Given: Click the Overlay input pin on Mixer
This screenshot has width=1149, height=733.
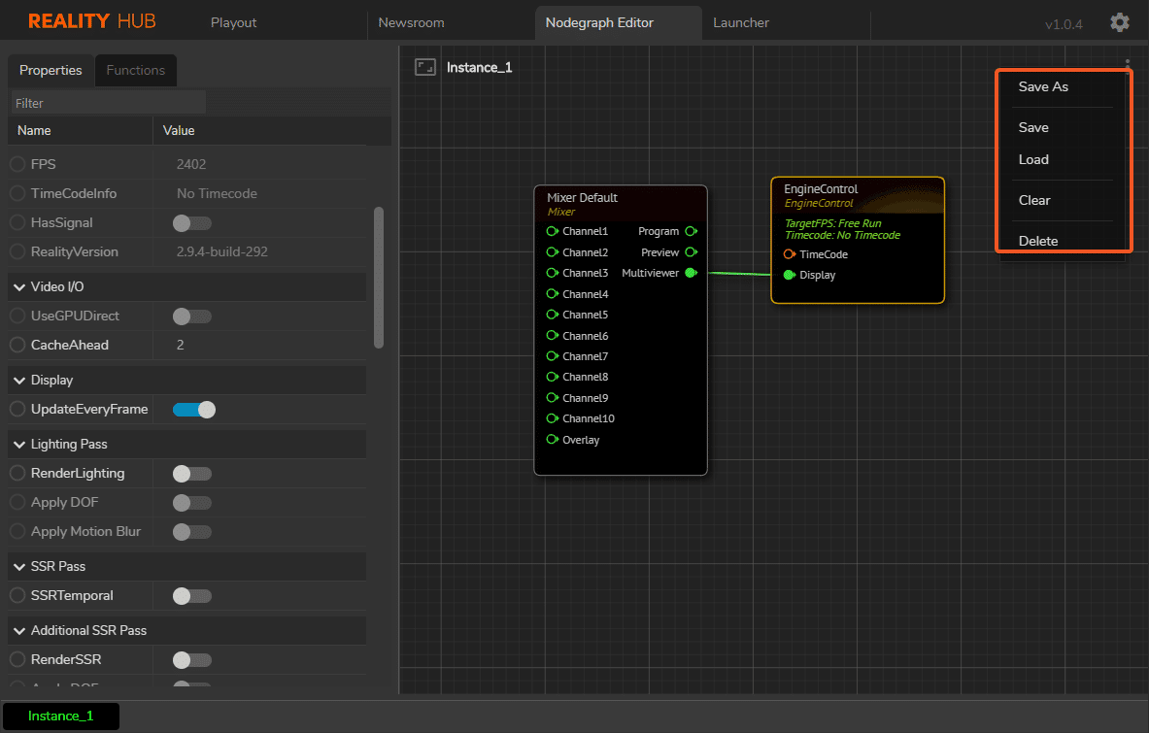Looking at the screenshot, I should tap(552, 440).
